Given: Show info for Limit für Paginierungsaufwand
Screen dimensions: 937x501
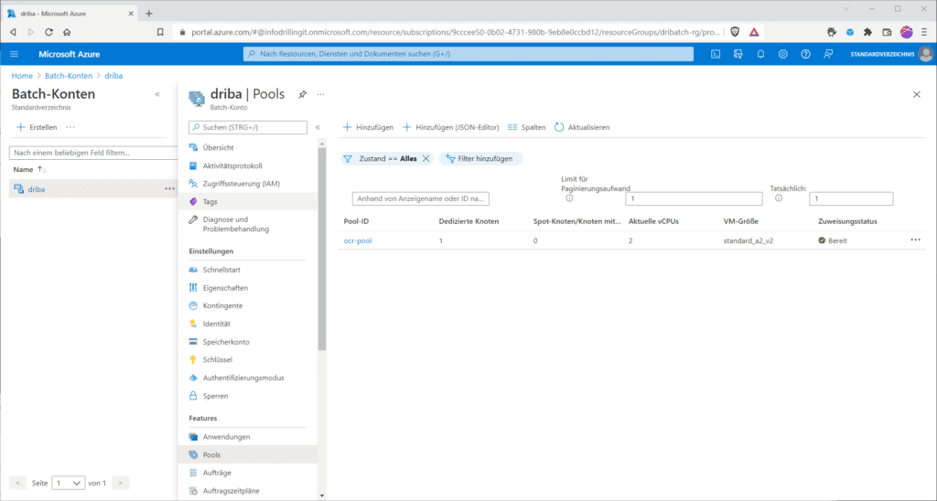Looking at the screenshot, I should pyautogui.click(x=569, y=198).
